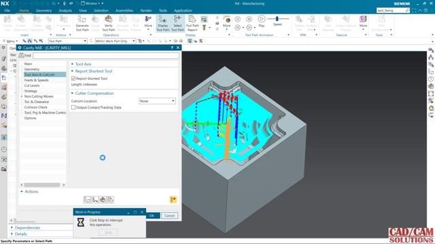Open the Menu dropdown below the ribbon
Image resolution: width=435 pixels, height=244 pixels.
pos(11,41)
